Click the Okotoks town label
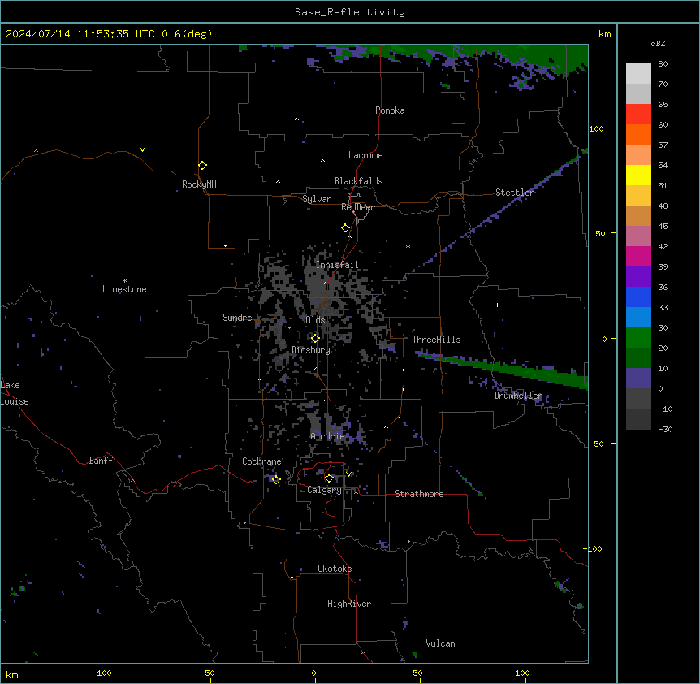 [x=335, y=569]
